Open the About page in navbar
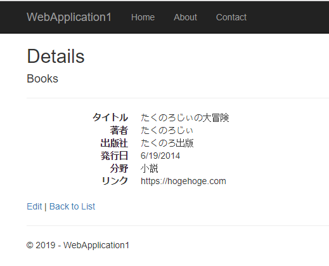This screenshot has width=329, height=266. pos(185,17)
